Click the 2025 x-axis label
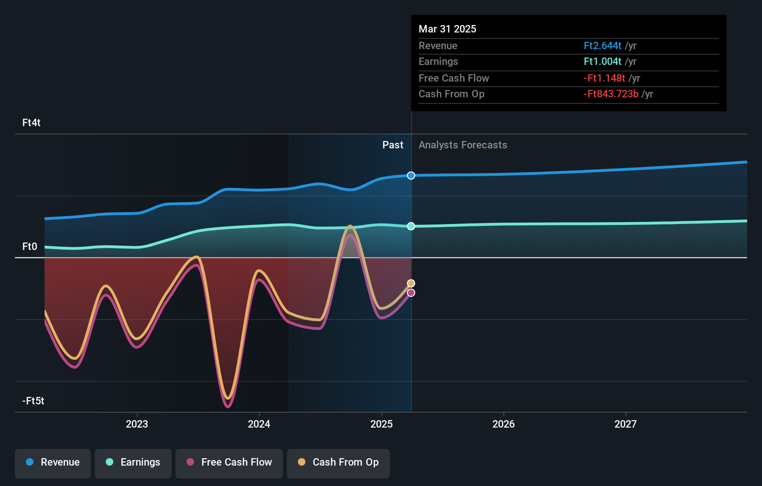This screenshot has height=486, width=762. (381, 424)
